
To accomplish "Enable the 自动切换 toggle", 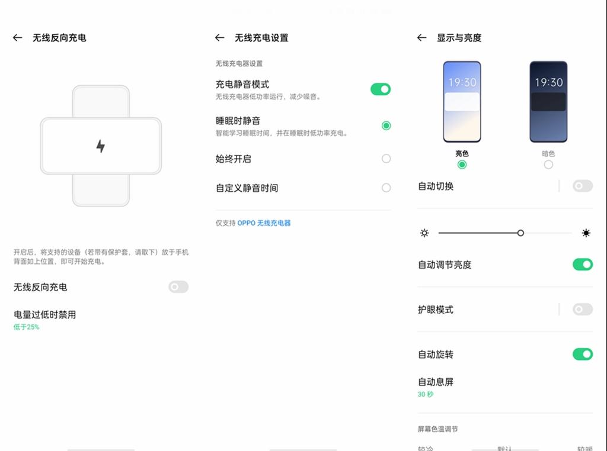I will point(582,186).
